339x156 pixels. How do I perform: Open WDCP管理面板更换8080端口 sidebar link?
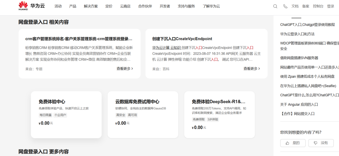point(310,46)
